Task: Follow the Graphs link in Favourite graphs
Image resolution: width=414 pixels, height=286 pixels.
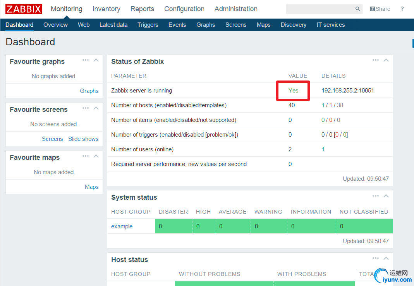Action: tap(89, 91)
